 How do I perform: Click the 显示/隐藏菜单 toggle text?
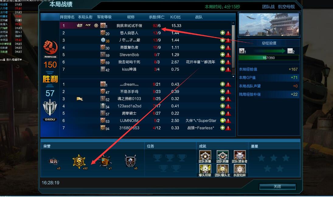click(14, 60)
